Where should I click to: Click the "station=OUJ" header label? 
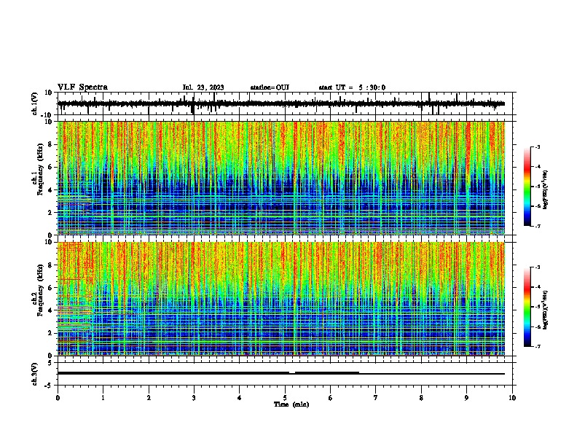point(270,87)
